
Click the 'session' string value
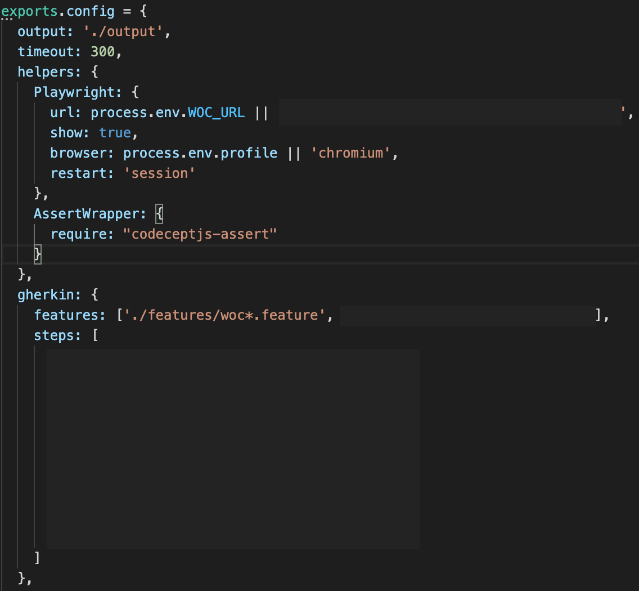click(x=159, y=173)
